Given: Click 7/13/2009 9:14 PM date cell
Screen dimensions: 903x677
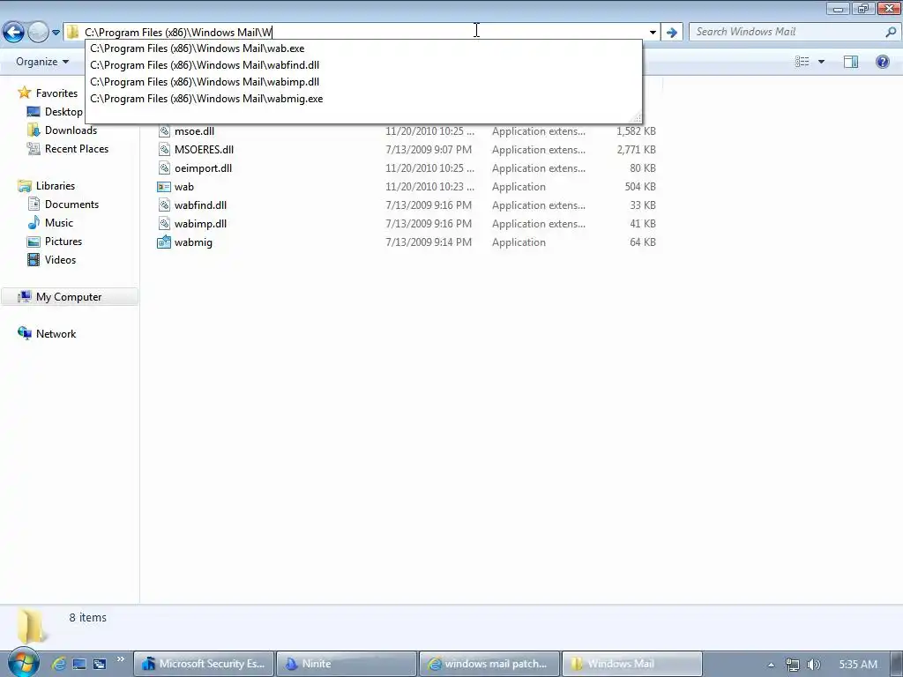Looking at the screenshot, I should coord(429,242).
